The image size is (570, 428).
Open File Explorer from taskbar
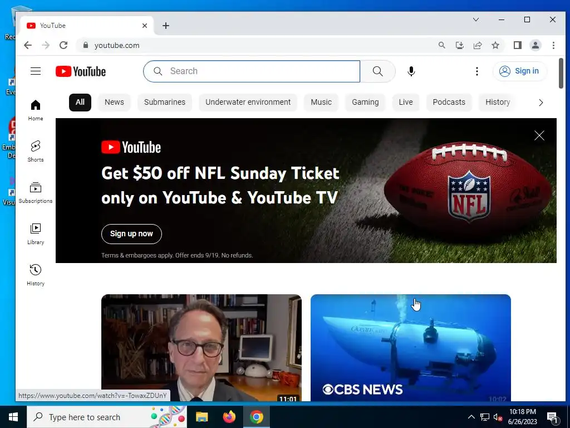(x=202, y=417)
